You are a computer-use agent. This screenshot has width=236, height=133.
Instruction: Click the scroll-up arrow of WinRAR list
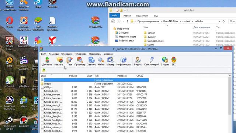[x=229, y=75]
